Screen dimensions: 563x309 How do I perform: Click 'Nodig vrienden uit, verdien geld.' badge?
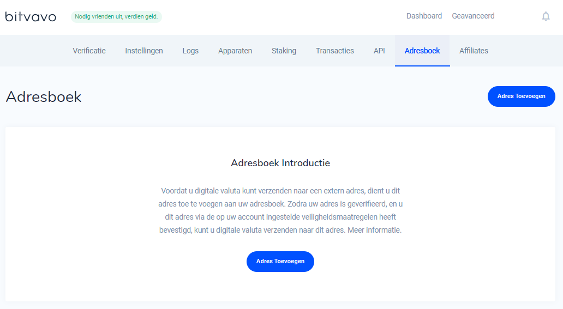pyautogui.click(x=116, y=16)
